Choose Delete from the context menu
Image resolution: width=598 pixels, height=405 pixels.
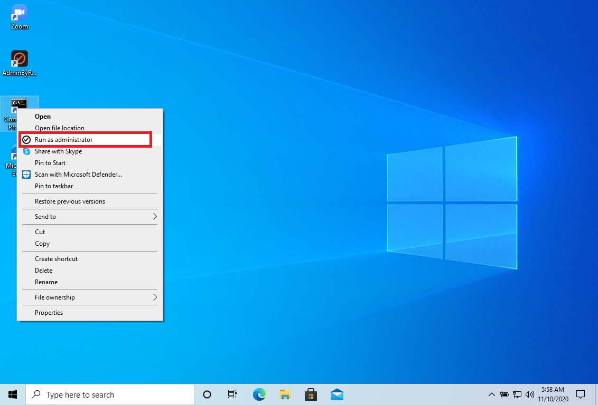(90, 270)
